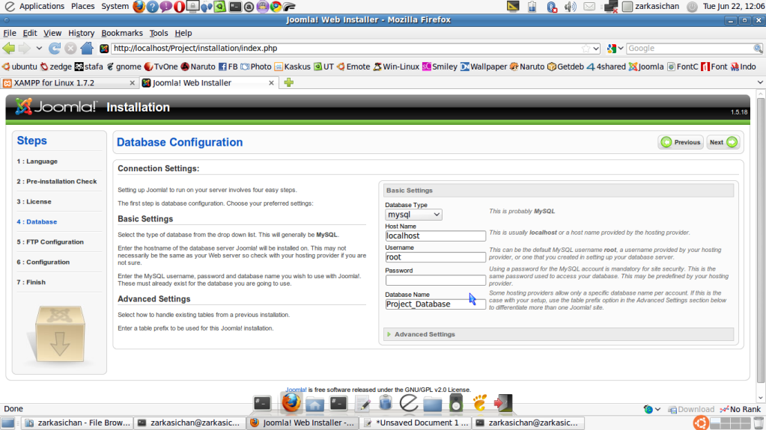Click the network connection tray icon

pyautogui.click(x=611, y=6)
